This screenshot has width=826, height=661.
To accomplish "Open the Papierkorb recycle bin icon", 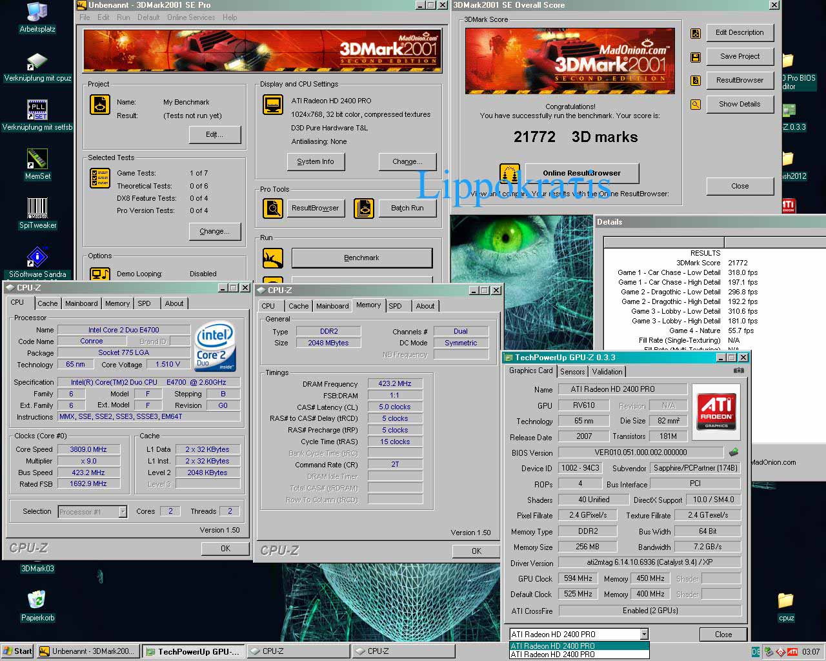I will (x=37, y=606).
